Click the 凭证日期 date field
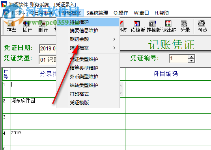211x150 pixels. [x=48, y=48]
